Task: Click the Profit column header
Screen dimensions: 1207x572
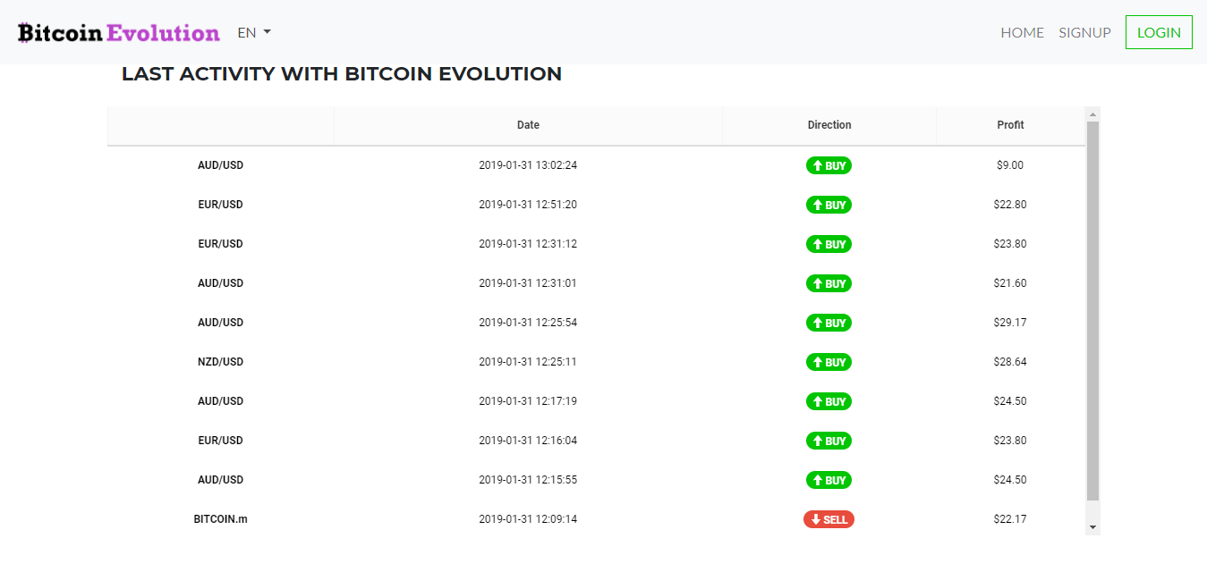Action: [x=1010, y=125]
